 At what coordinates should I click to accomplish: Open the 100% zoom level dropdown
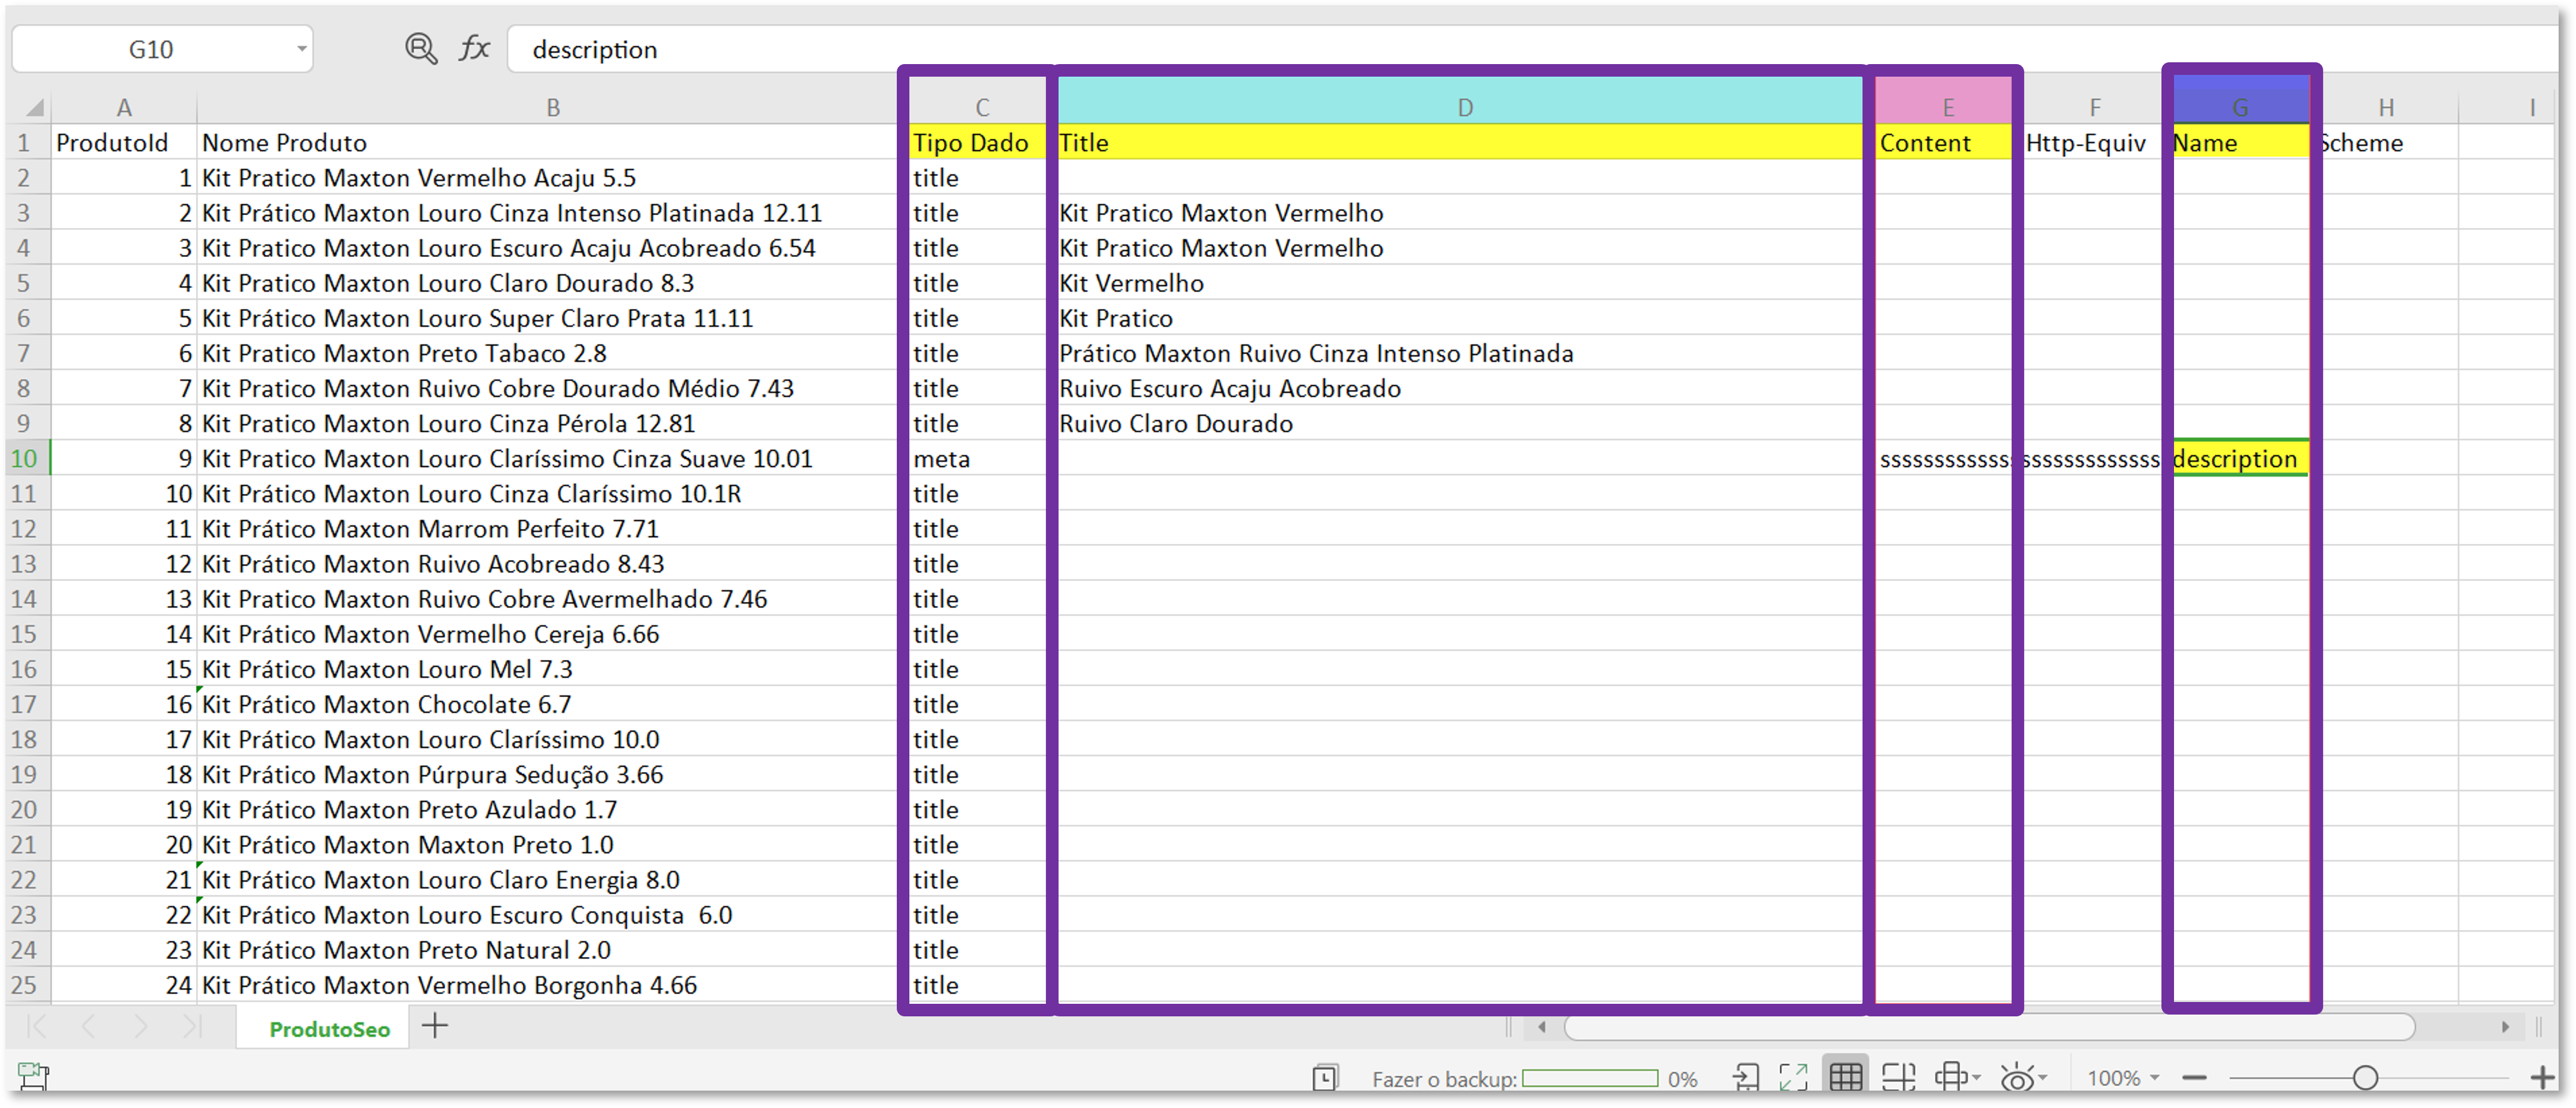[2123, 1078]
